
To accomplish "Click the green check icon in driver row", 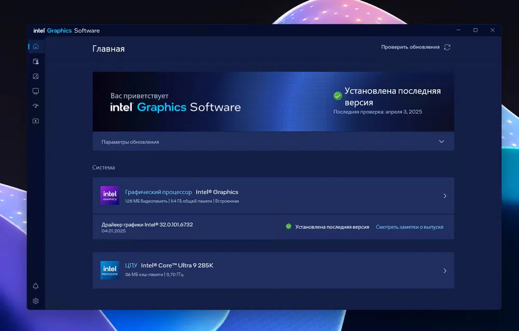I will coord(289,227).
